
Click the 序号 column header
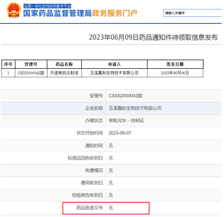point(8,64)
